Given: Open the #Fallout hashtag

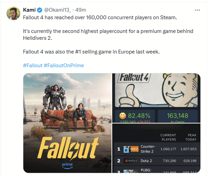Looking at the screenshot, I should point(33,65).
